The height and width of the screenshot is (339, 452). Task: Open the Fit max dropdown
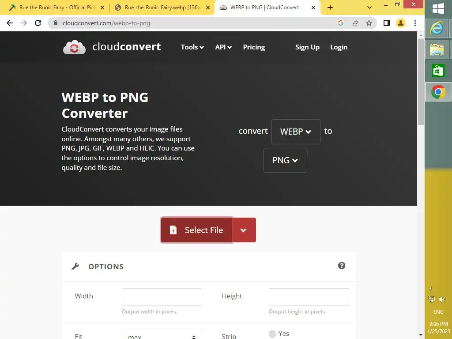pos(162,335)
